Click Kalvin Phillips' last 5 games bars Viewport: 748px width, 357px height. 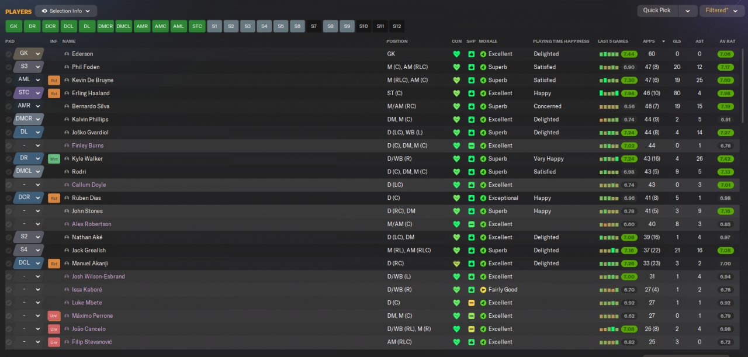pyautogui.click(x=609, y=119)
